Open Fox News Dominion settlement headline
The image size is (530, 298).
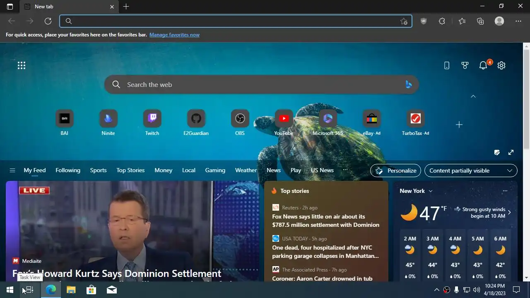tap(326, 221)
